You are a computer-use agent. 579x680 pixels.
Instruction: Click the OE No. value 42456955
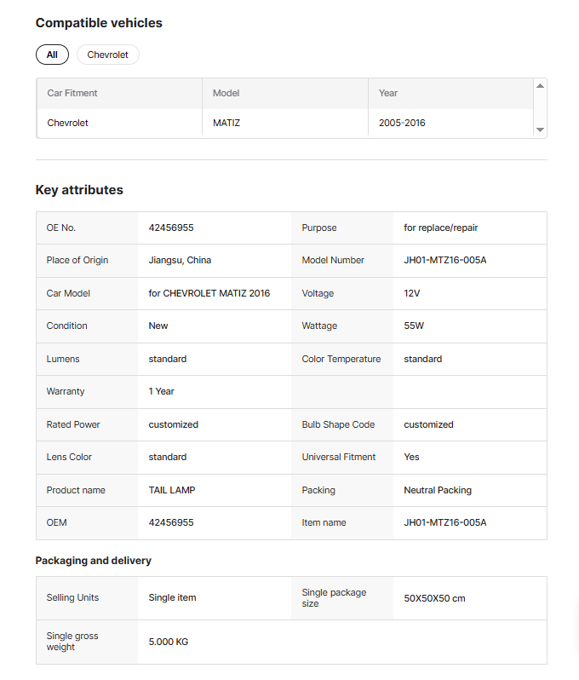(171, 228)
